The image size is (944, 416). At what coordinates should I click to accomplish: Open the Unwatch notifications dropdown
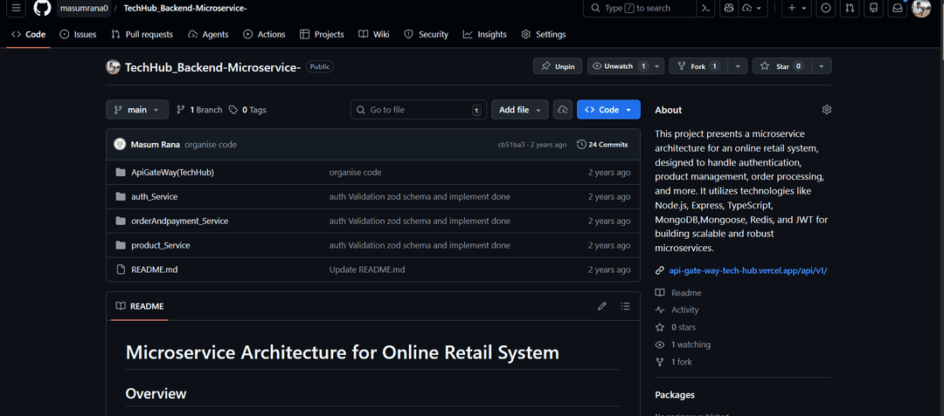(x=626, y=66)
